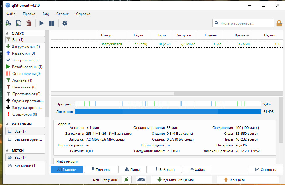Select the Остановлены (0) filter
This screenshot has width=285, height=185.
25,73
